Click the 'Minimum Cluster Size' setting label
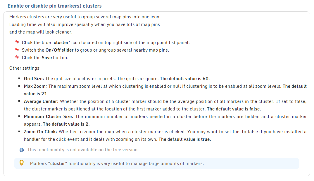314x181 pixels. pyautogui.click(x=48, y=117)
